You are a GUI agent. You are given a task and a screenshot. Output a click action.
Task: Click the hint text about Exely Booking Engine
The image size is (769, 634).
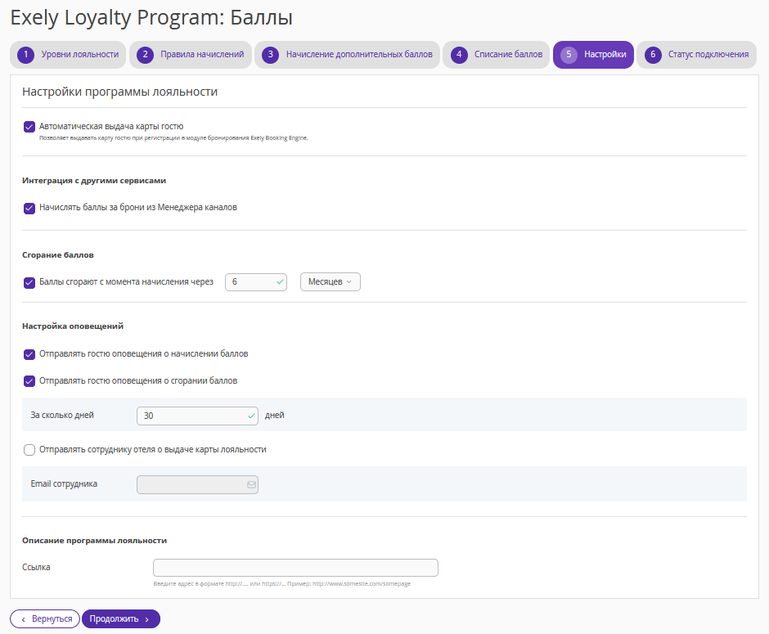click(173, 138)
